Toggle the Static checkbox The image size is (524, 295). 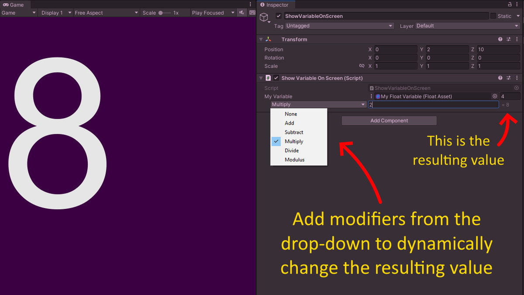pos(493,16)
